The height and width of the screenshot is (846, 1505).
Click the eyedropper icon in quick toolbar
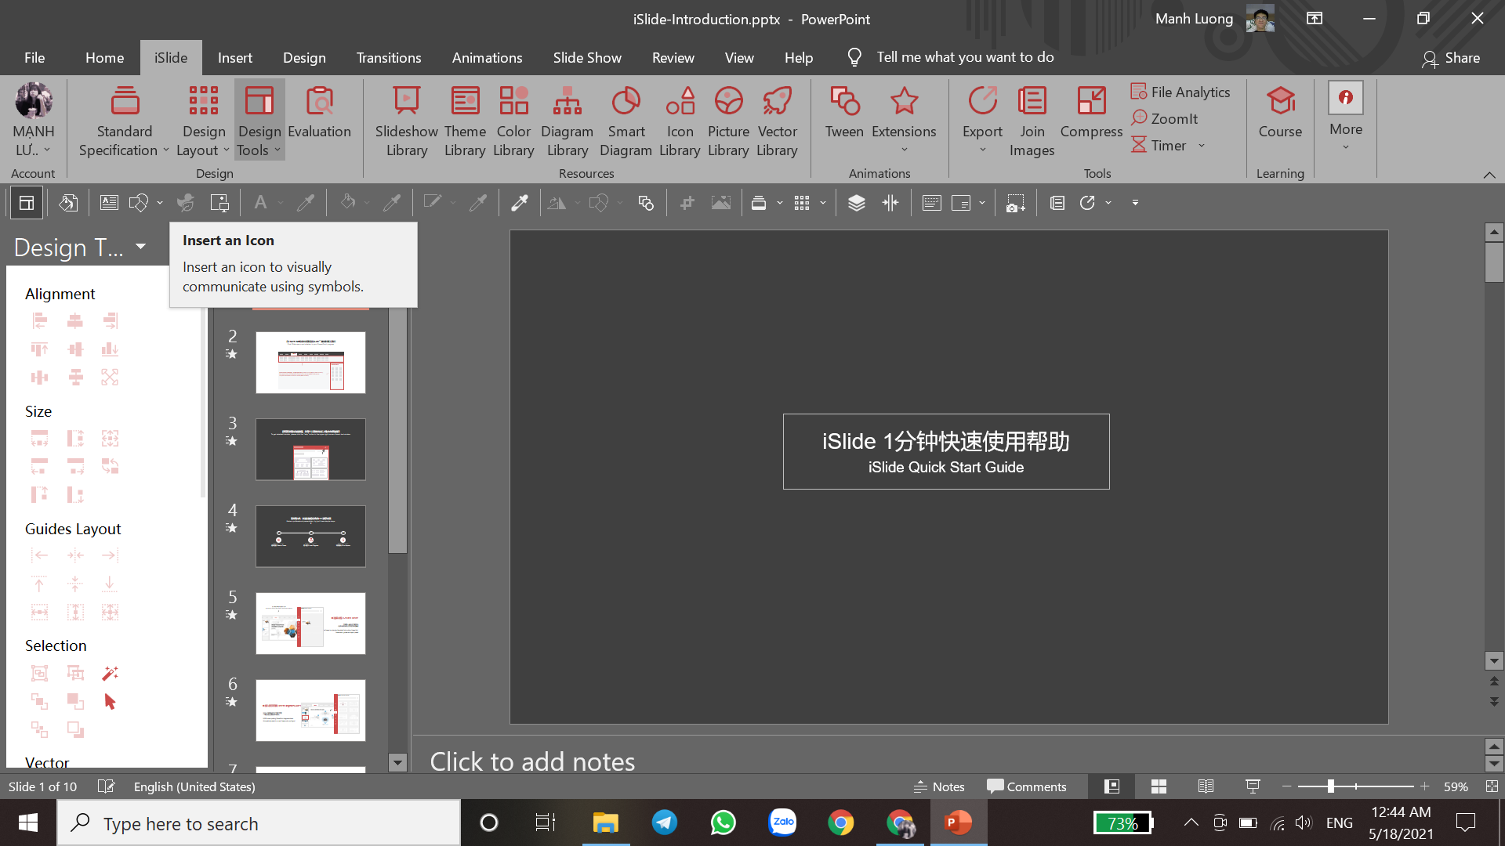click(x=519, y=203)
